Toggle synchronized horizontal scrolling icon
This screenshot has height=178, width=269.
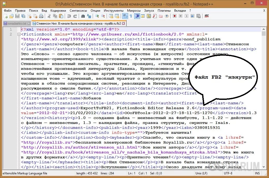(x=117, y=16)
